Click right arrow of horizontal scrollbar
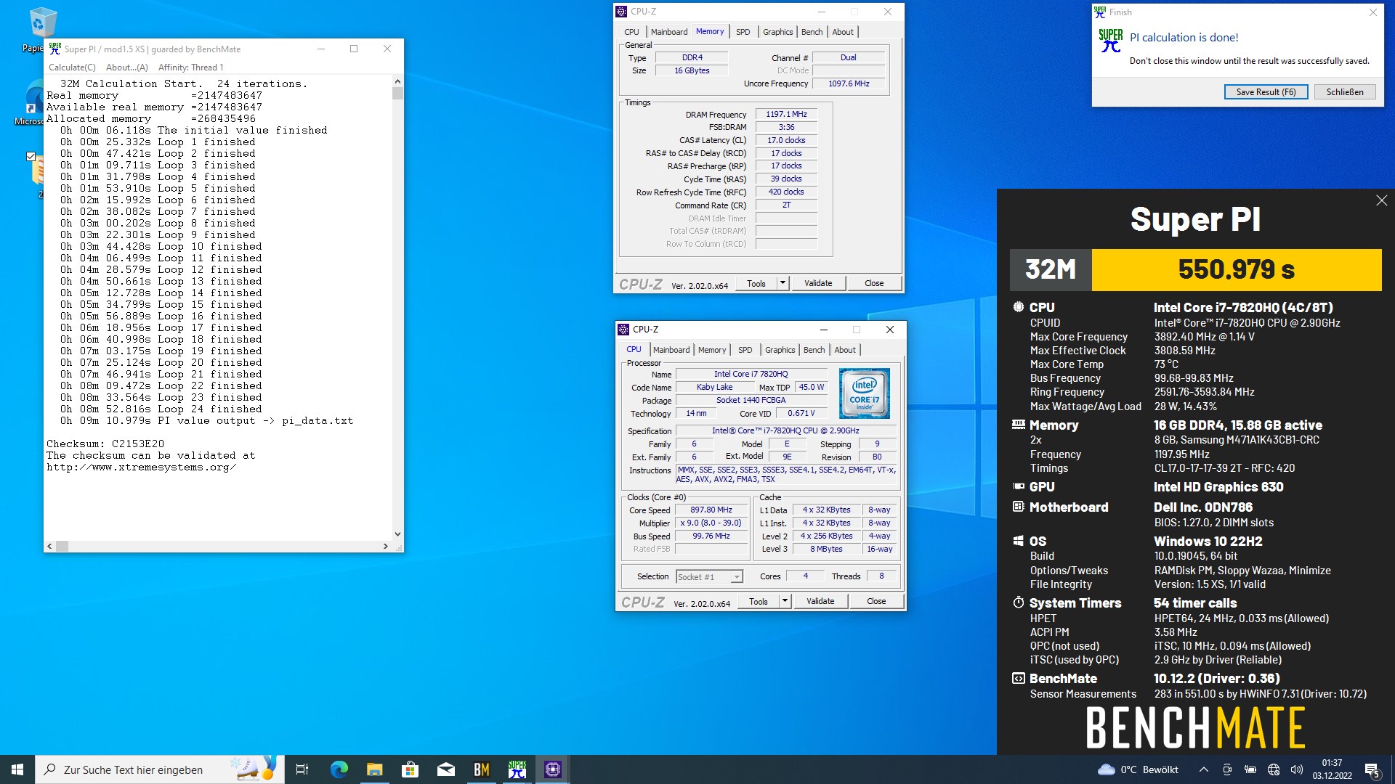The width and height of the screenshot is (1395, 784). pyautogui.click(x=385, y=546)
